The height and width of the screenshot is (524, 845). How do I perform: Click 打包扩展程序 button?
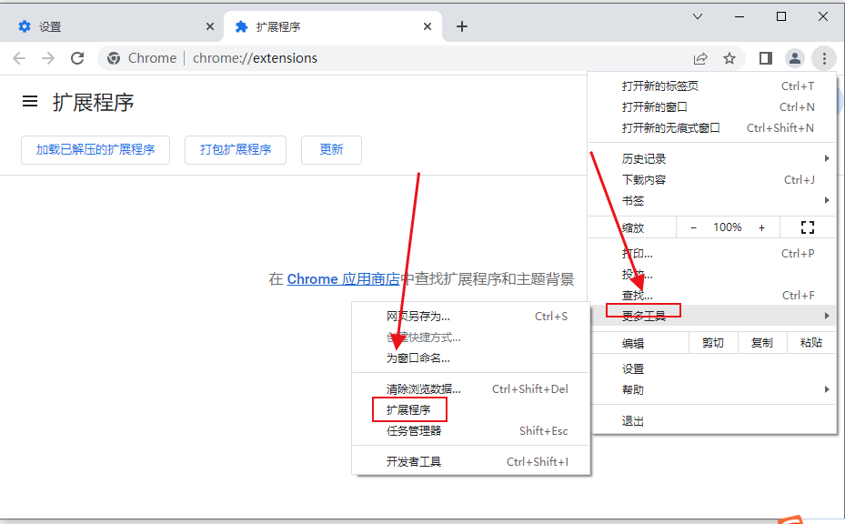point(236,149)
